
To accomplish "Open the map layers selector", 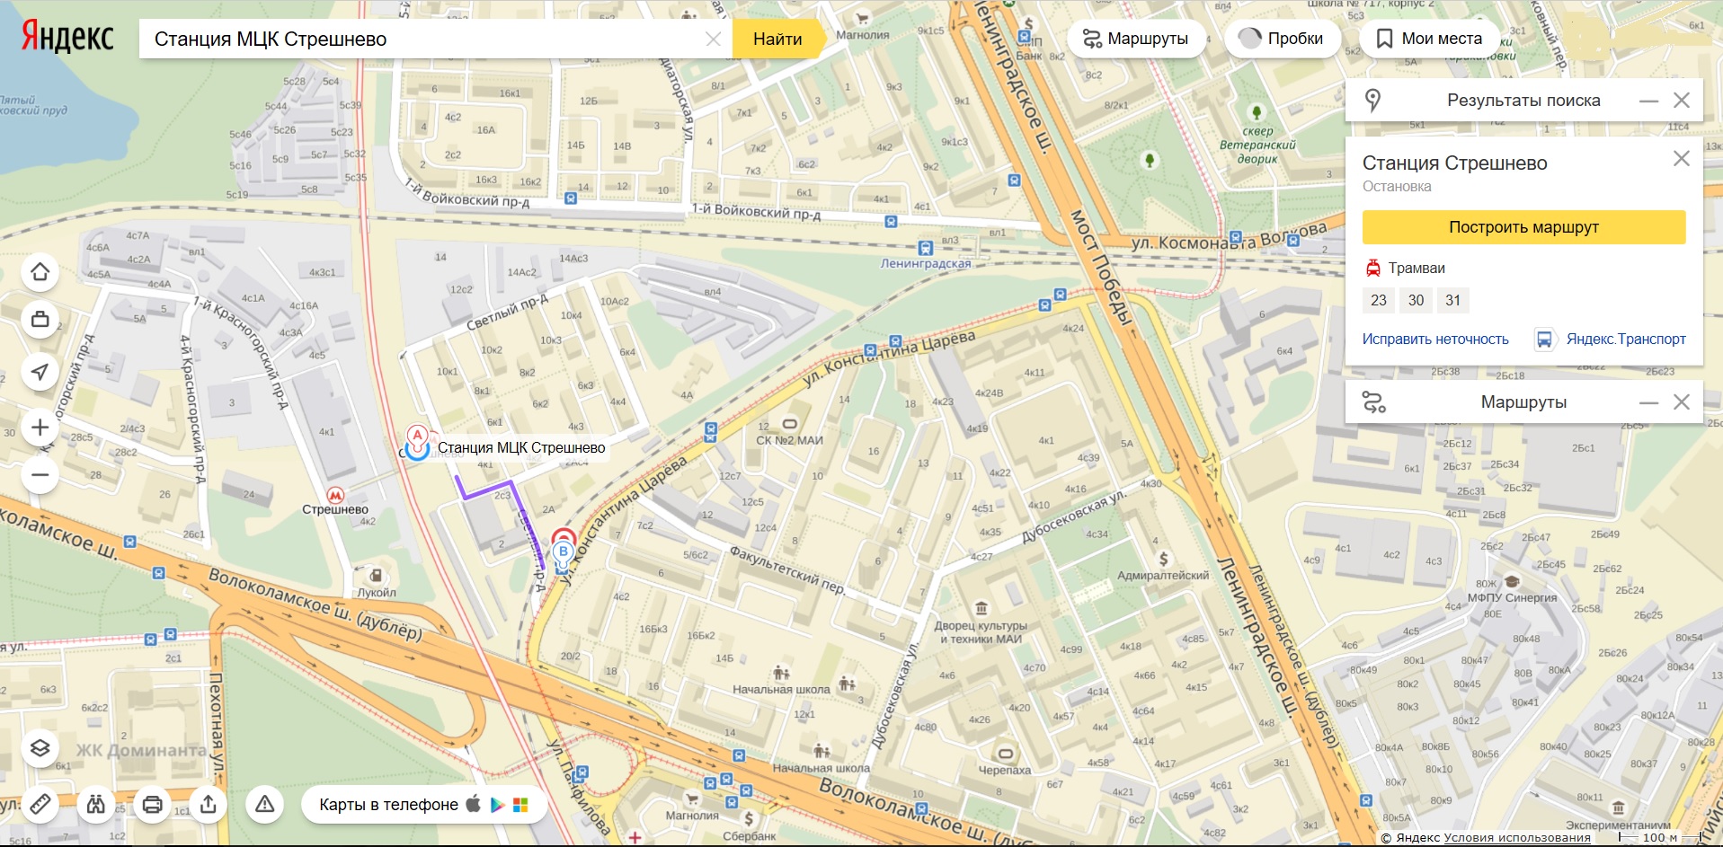I will coord(40,747).
